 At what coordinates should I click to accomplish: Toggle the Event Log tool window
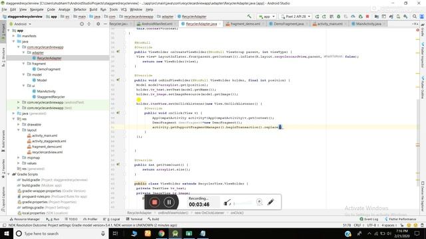(x=369, y=219)
